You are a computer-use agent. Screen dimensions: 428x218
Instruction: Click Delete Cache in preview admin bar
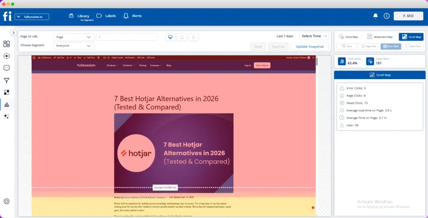(117, 58)
